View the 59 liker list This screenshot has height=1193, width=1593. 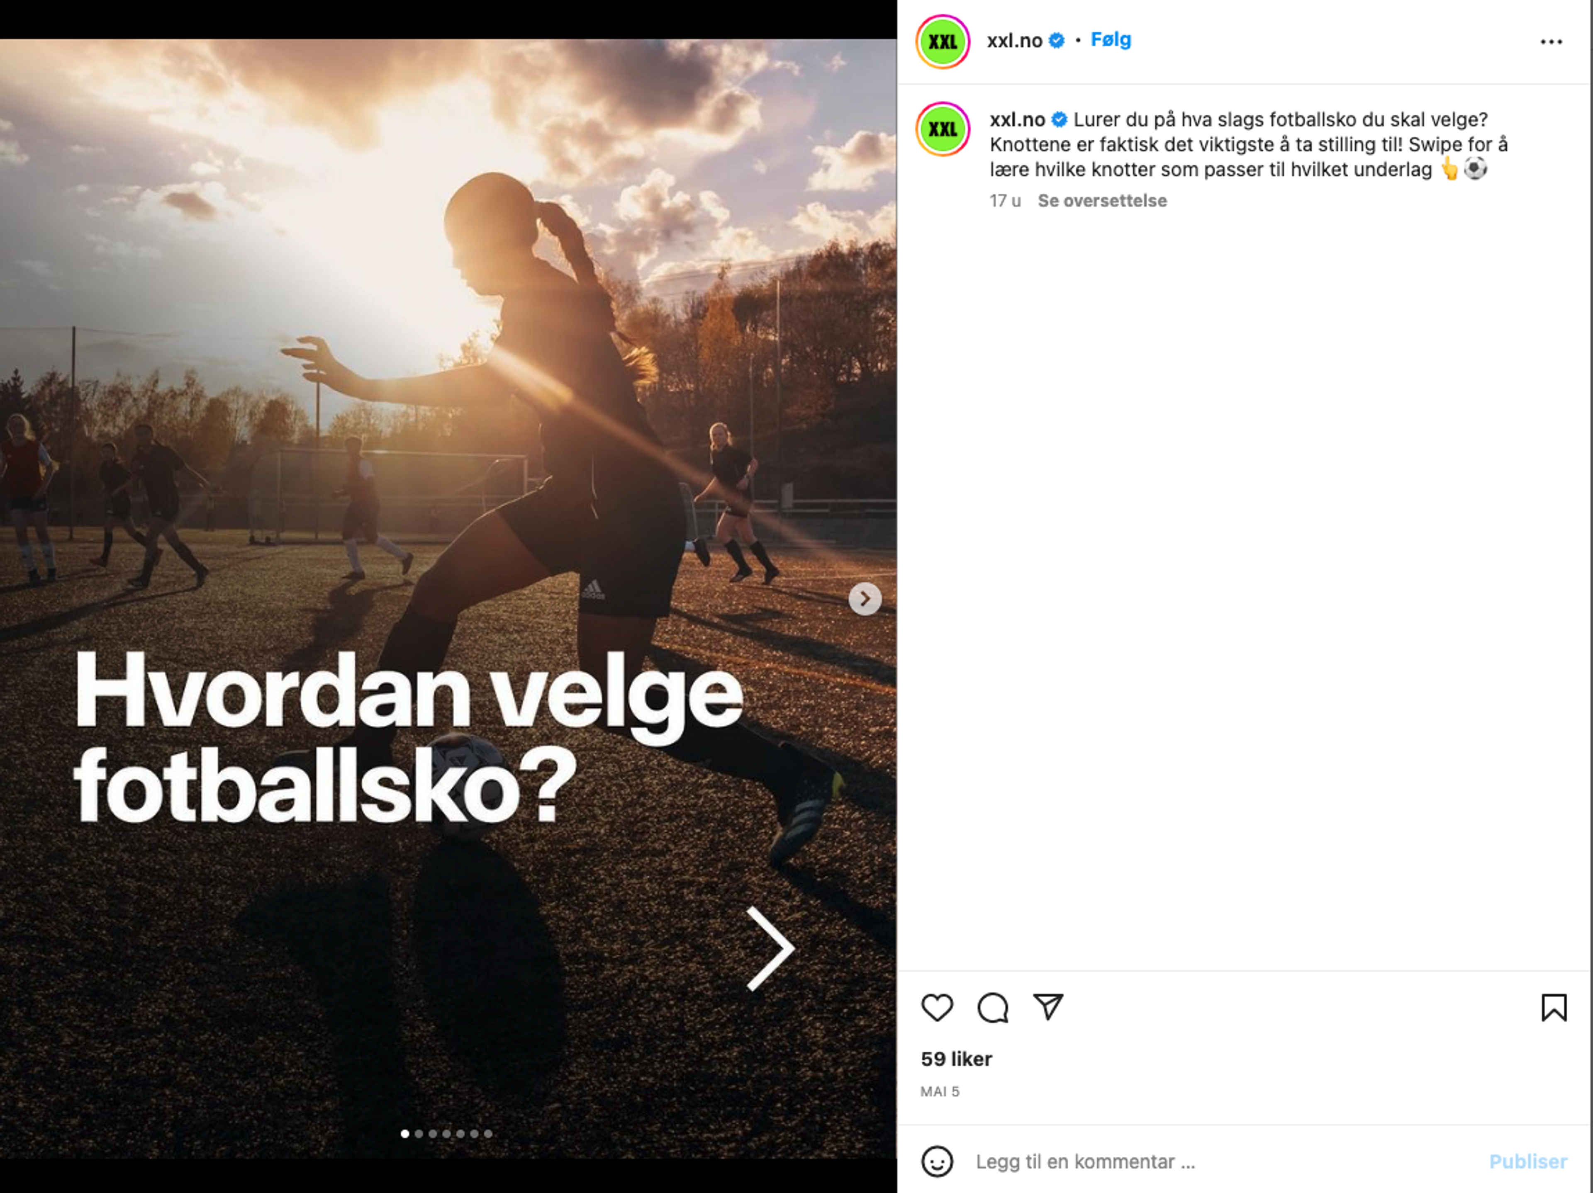pyautogui.click(x=956, y=1059)
